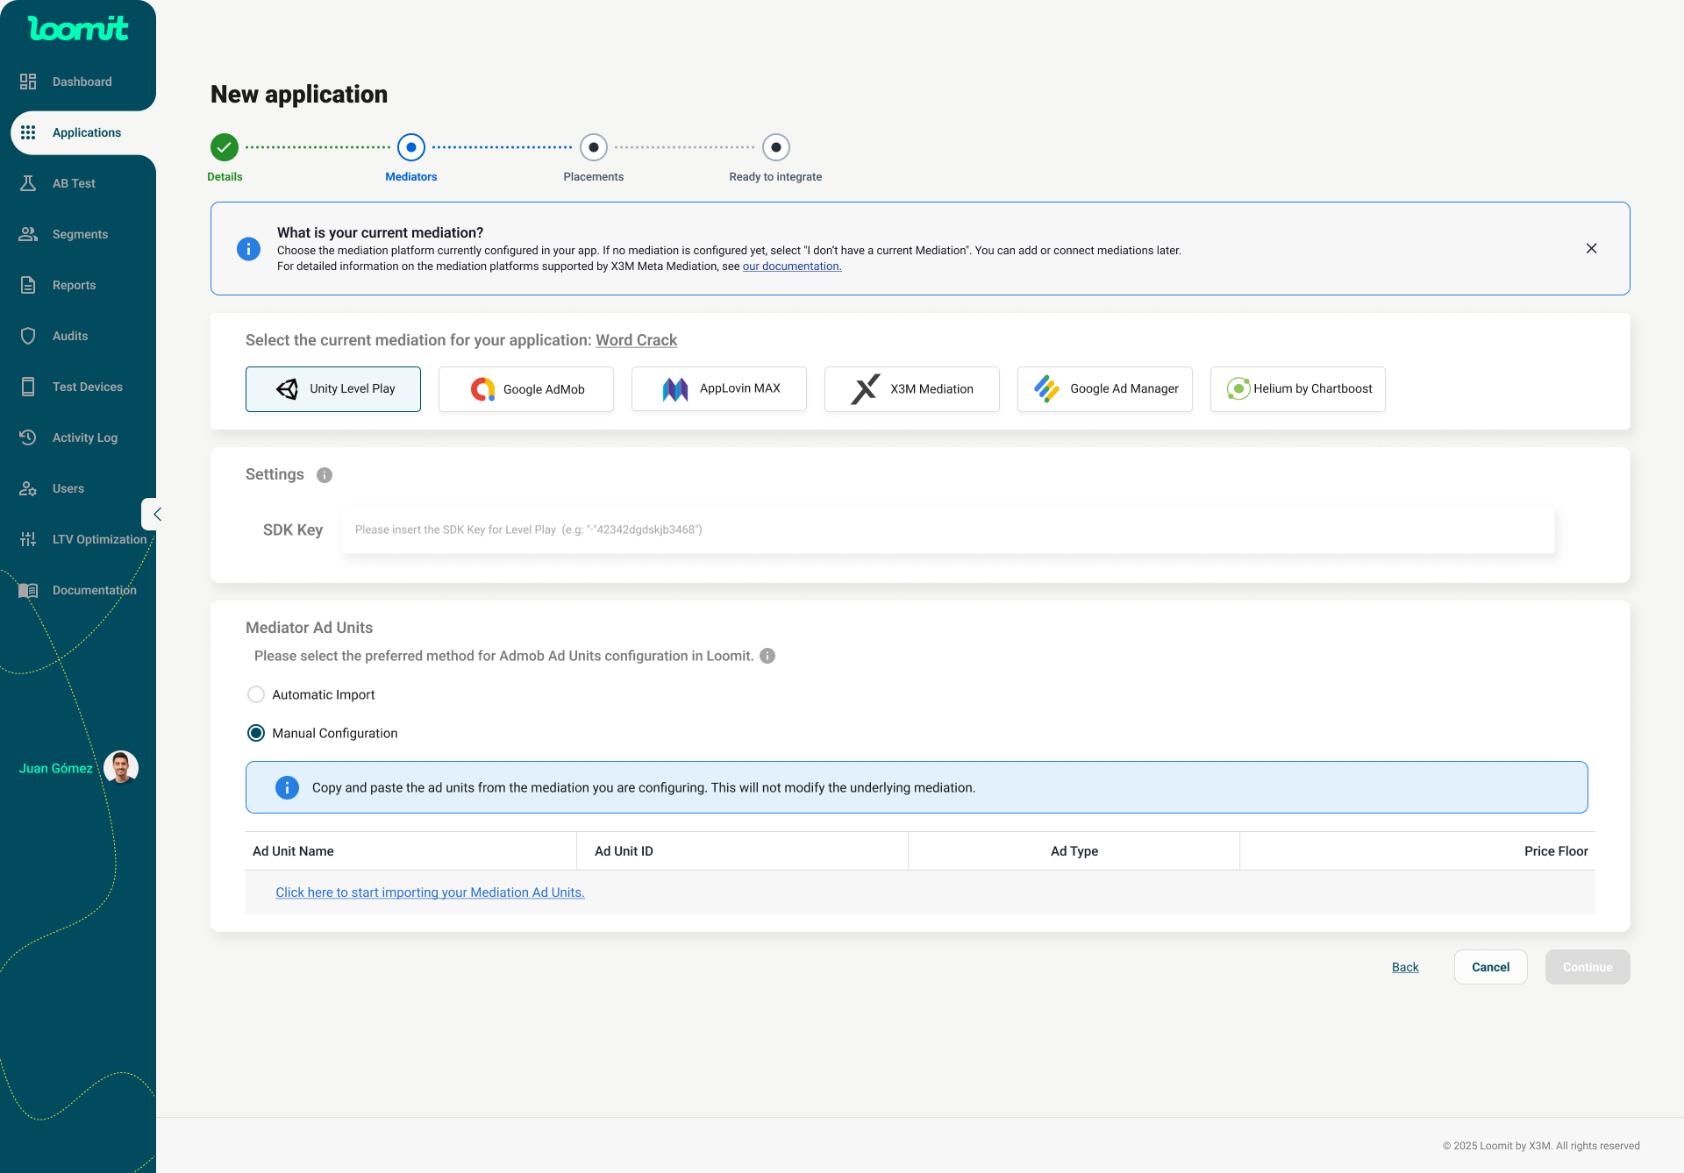
Task: Select Manual Configuration radio button
Action: pos(256,733)
